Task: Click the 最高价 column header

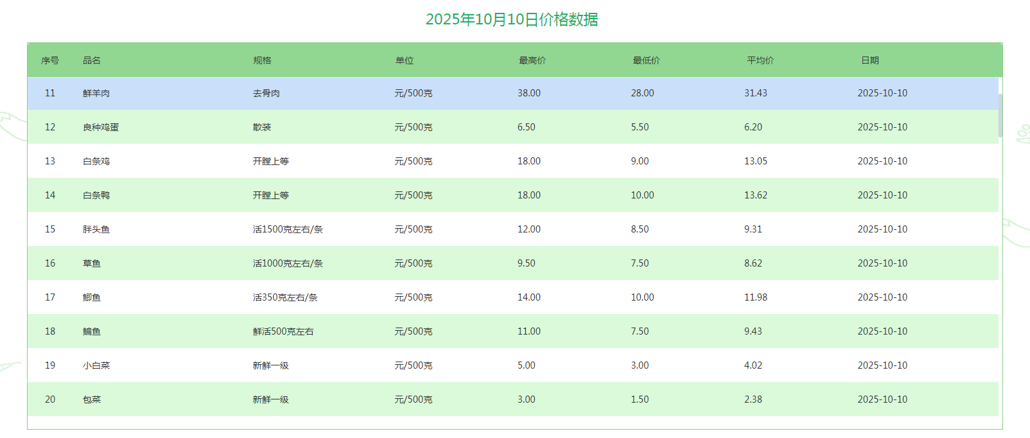Action: tap(532, 60)
